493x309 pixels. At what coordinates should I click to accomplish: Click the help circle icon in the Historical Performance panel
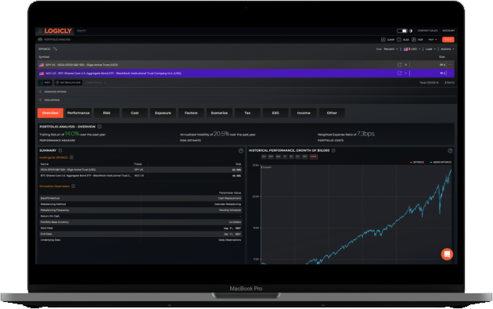point(450,151)
